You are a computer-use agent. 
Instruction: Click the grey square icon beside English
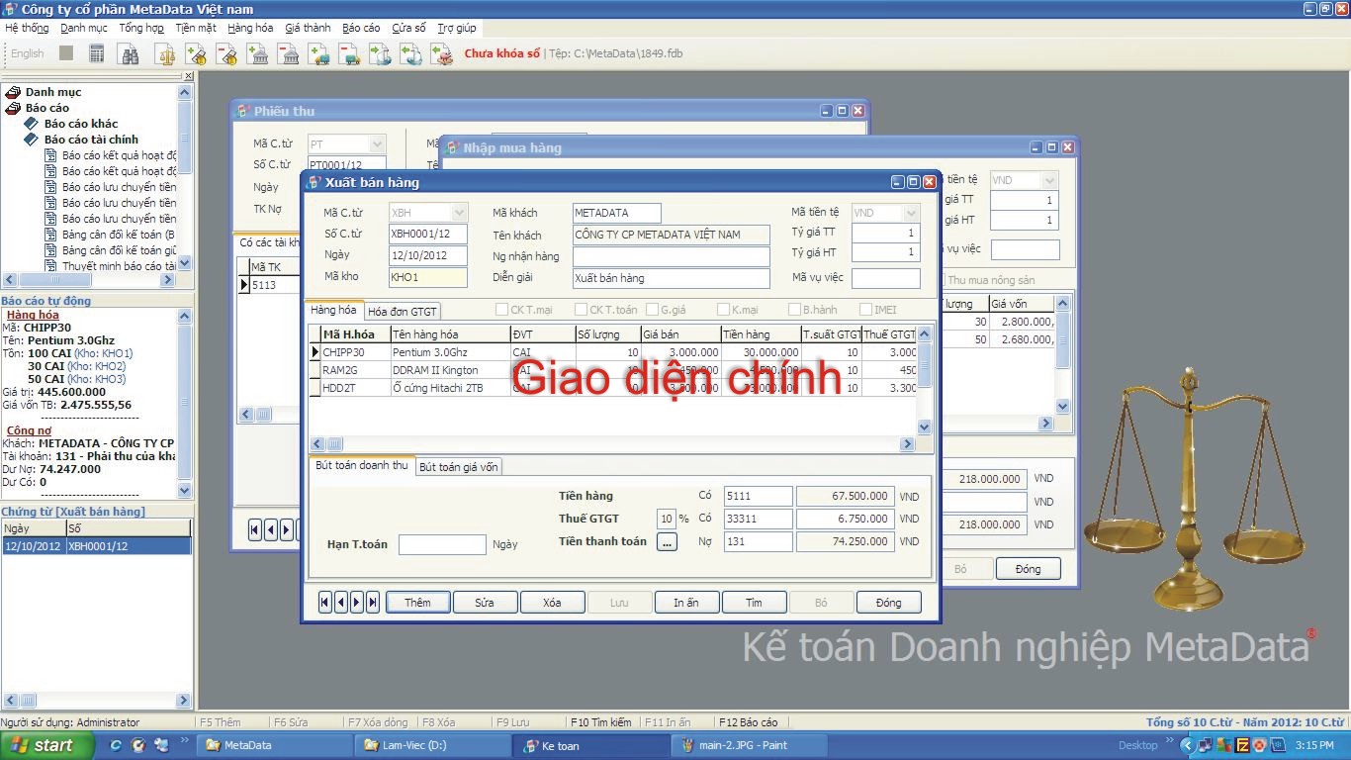[x=66, y=53]
